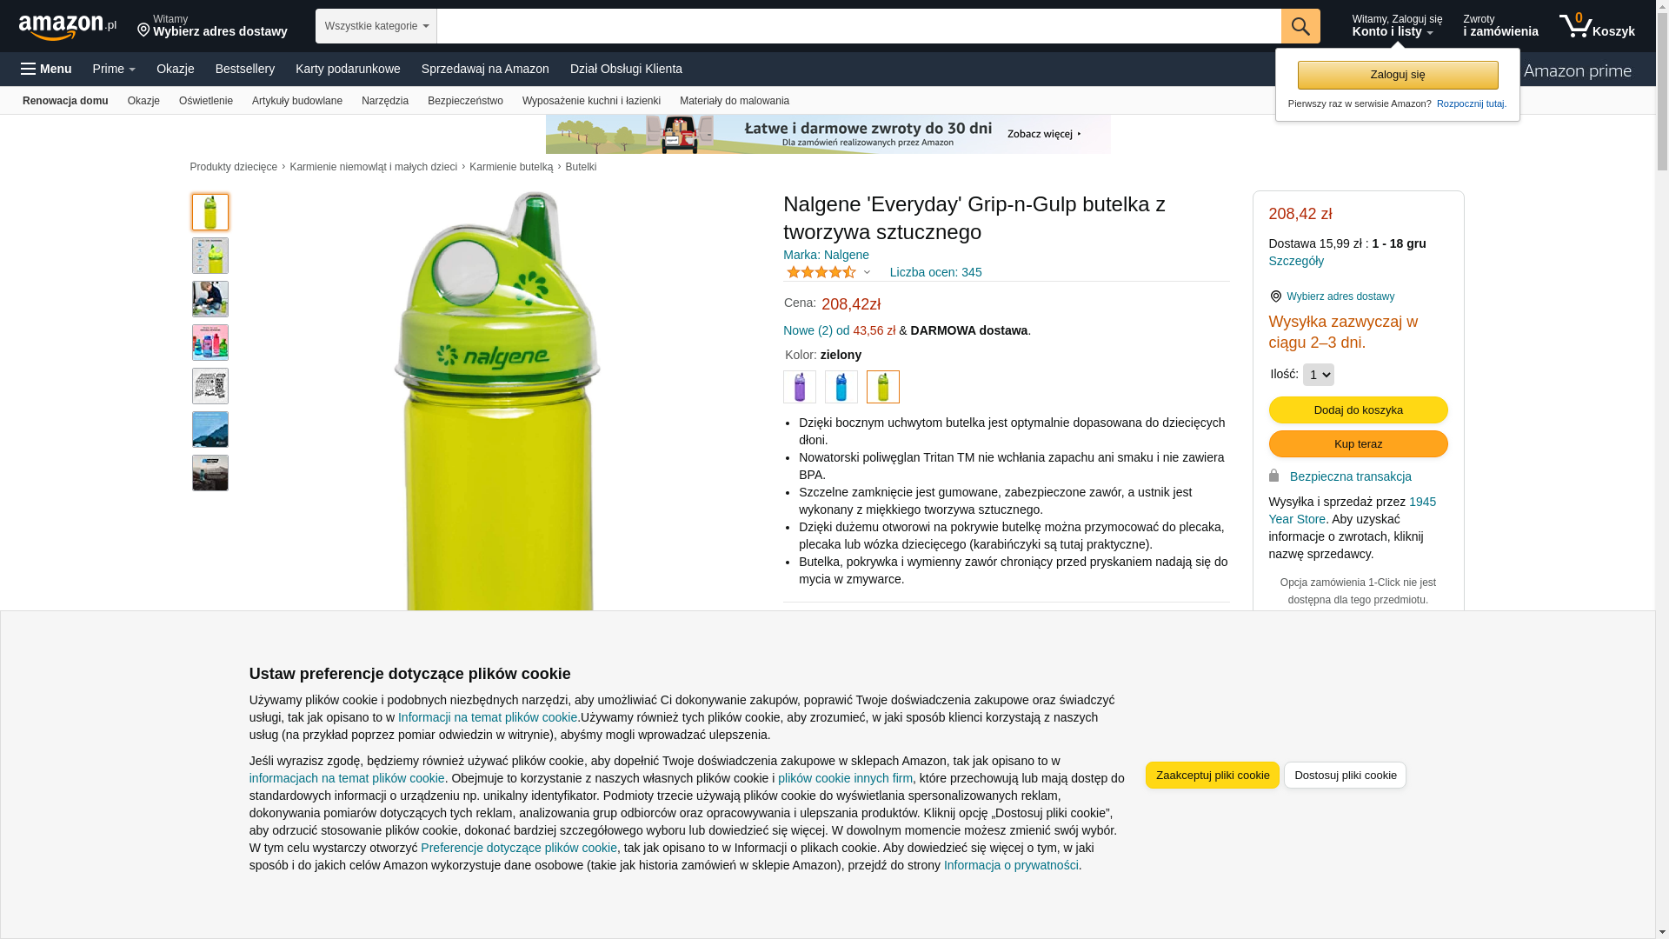Select the purple bottle color swatch
The height and width of the screenshot is (939, 1669).
[800, 387]
